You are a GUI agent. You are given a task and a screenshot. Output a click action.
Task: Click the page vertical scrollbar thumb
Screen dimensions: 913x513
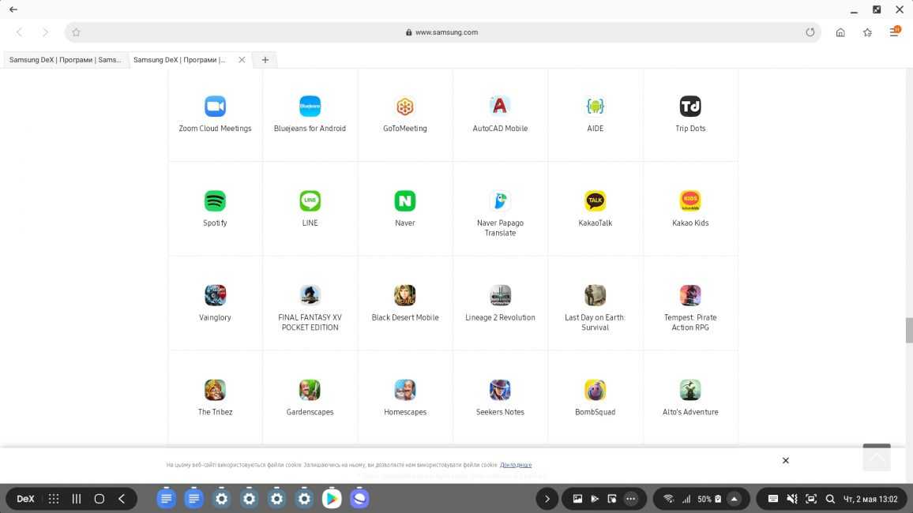click(908, 331)
